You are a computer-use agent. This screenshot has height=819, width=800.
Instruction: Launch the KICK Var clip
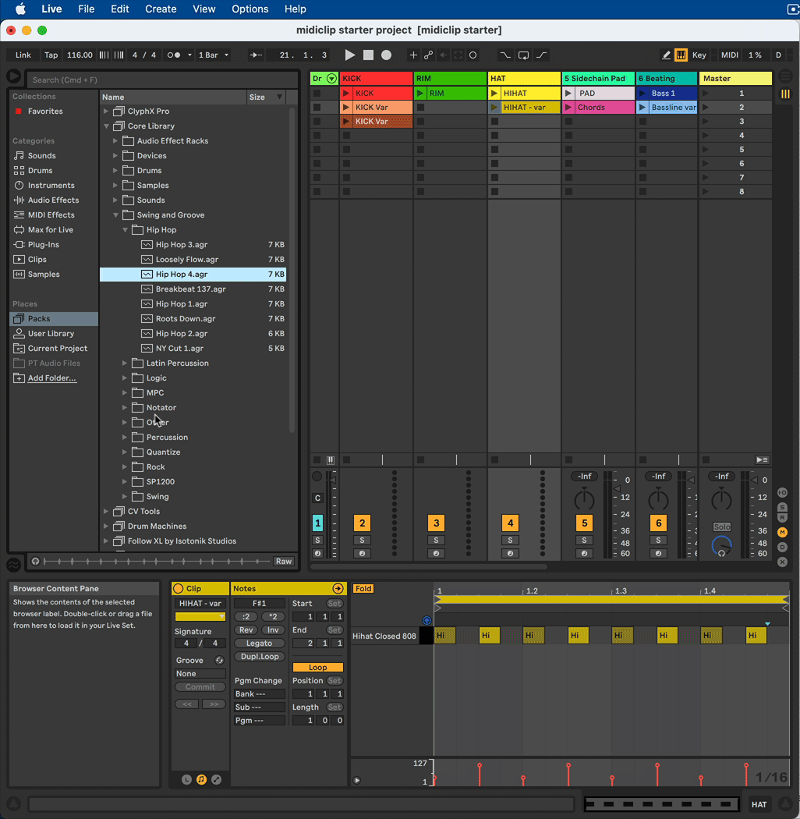[346, 108]
